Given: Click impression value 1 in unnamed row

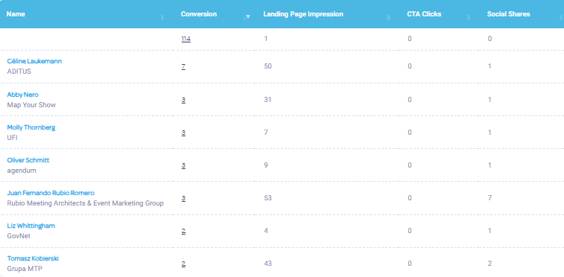Looking at the screenshot, I should pos(266,39).
